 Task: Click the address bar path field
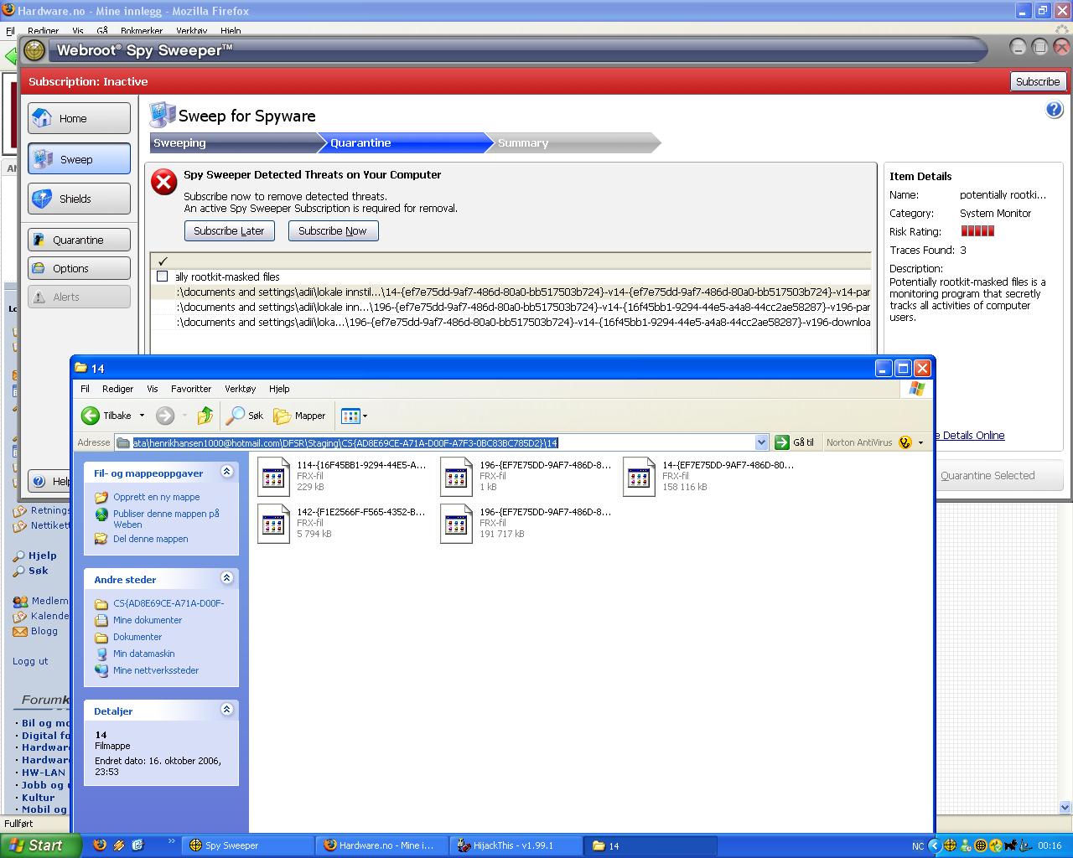coord(434,442)
